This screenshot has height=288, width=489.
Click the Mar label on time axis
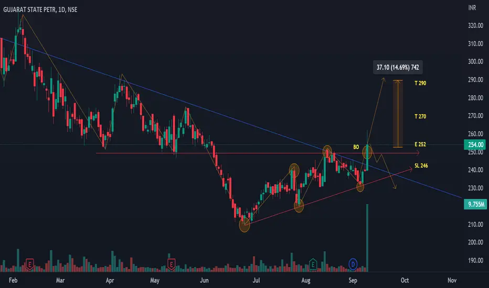[60, 280]
